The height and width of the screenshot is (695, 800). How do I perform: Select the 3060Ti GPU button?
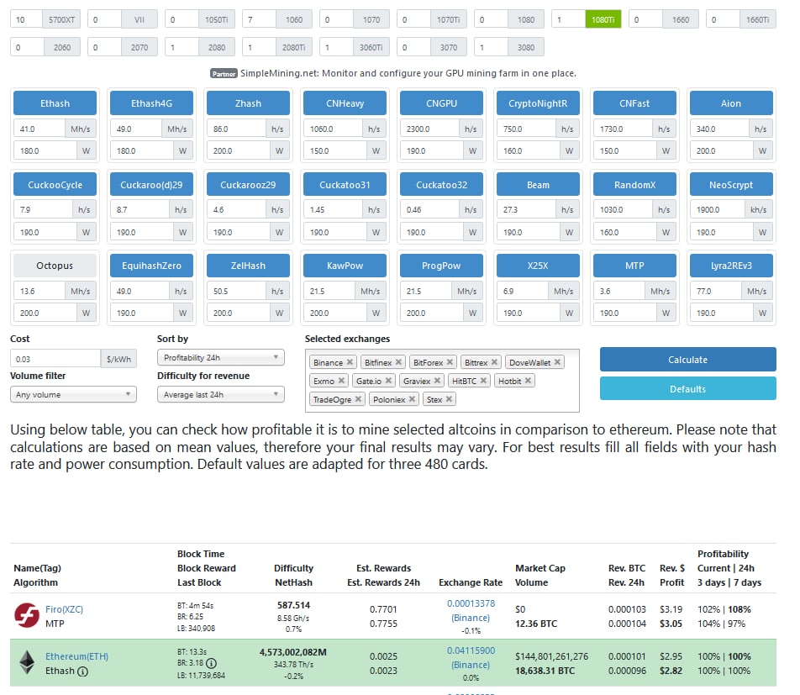point(371,47)
